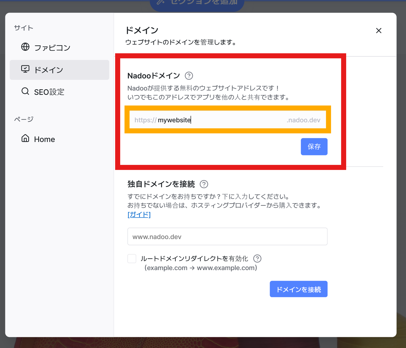The height and width of the screenshot is (348, 406).
Task: Show help for ルートドメインリダイレクト option
Action: (x=257, y=258)
